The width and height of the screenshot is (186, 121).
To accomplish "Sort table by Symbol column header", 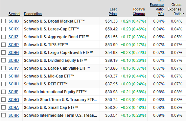I will 14,14.
